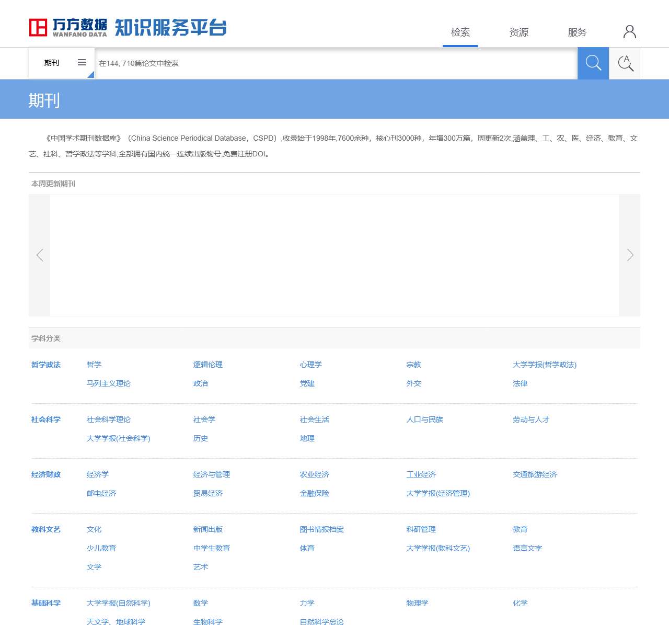
Task: Select the 经济学 subject
Action: click(98, 475)
